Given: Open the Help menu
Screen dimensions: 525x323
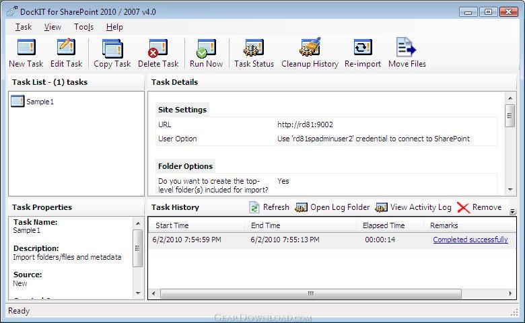Looking at the screenshot, I should [x=114, y=27].
